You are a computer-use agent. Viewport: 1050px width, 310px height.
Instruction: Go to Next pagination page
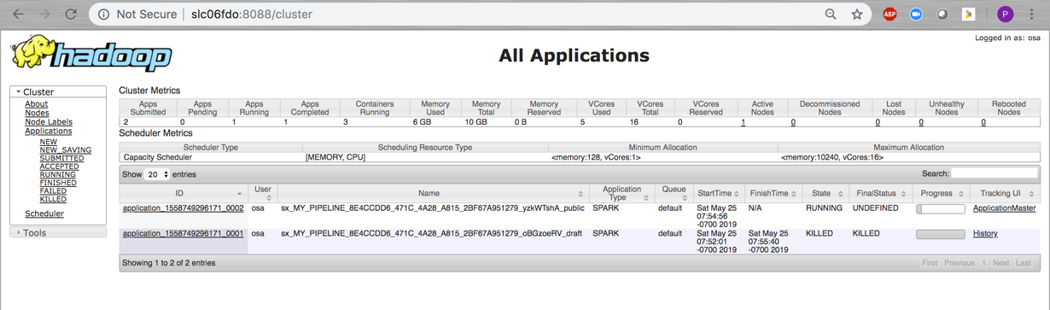(1000, 263)
